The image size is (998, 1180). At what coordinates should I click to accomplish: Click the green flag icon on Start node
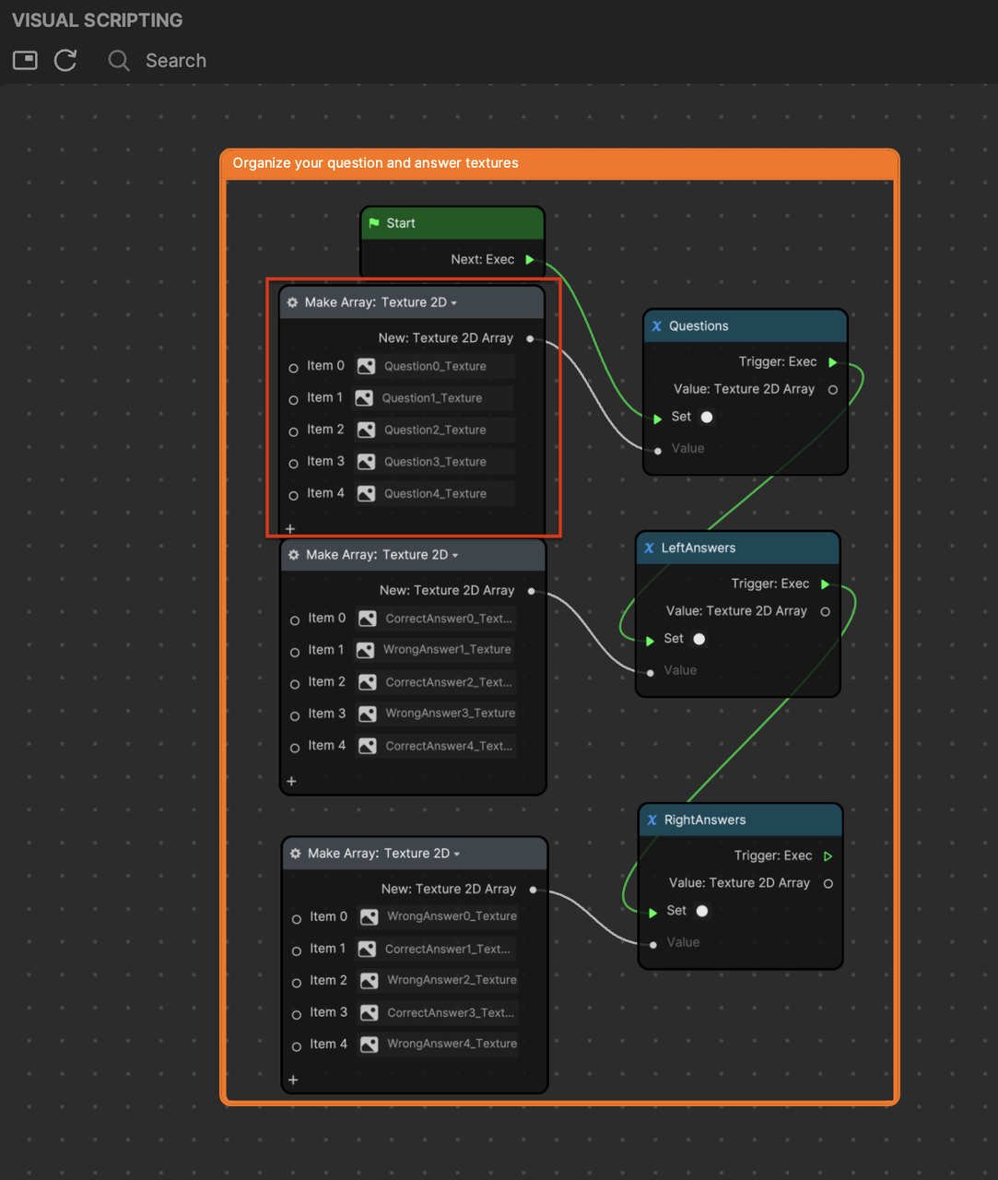point(374,223)
